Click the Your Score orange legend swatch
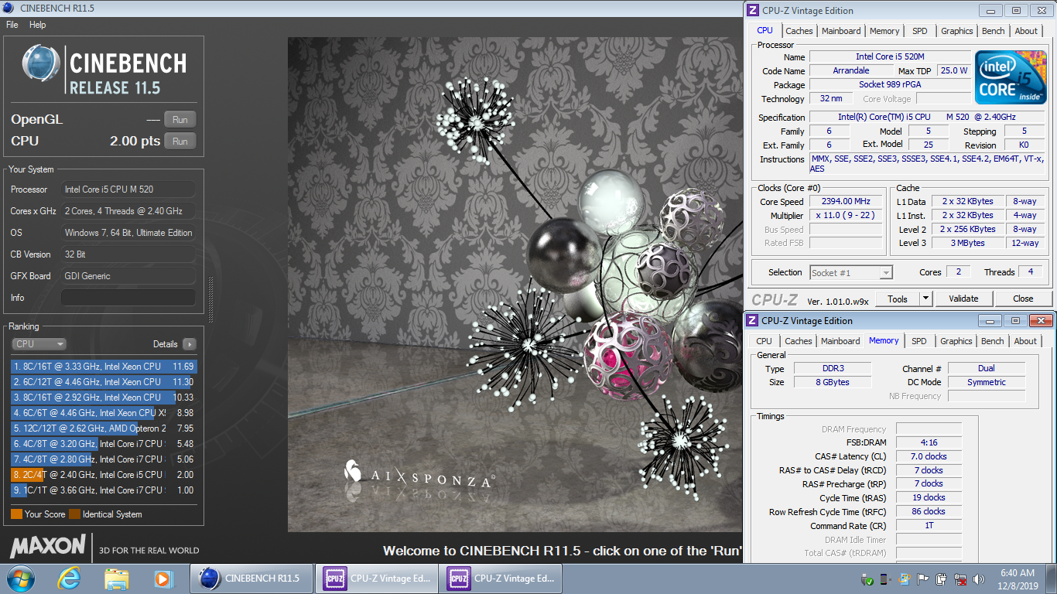Viewport: 1057px width, 594px height. coord(16,514)
